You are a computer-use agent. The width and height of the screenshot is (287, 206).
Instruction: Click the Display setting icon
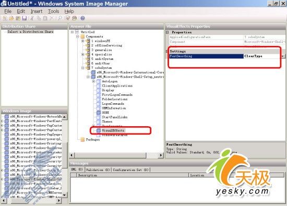(x=99, y=90)
